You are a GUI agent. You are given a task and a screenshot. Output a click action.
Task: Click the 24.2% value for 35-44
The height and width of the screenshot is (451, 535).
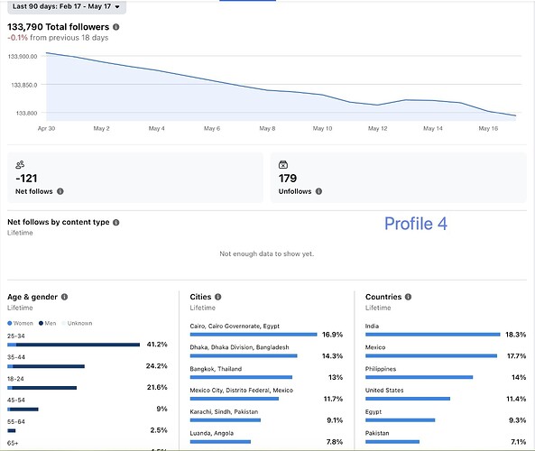click(x=157, y=366)
